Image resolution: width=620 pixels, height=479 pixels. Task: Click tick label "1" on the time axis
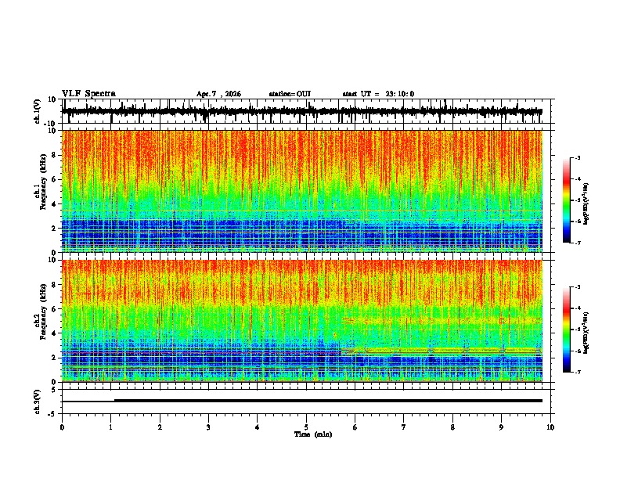(110, 427)
